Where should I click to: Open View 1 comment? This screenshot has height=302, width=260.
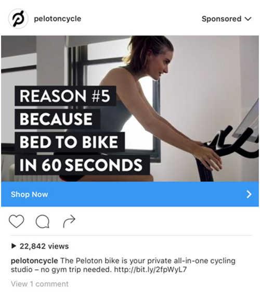coord(40,284)
